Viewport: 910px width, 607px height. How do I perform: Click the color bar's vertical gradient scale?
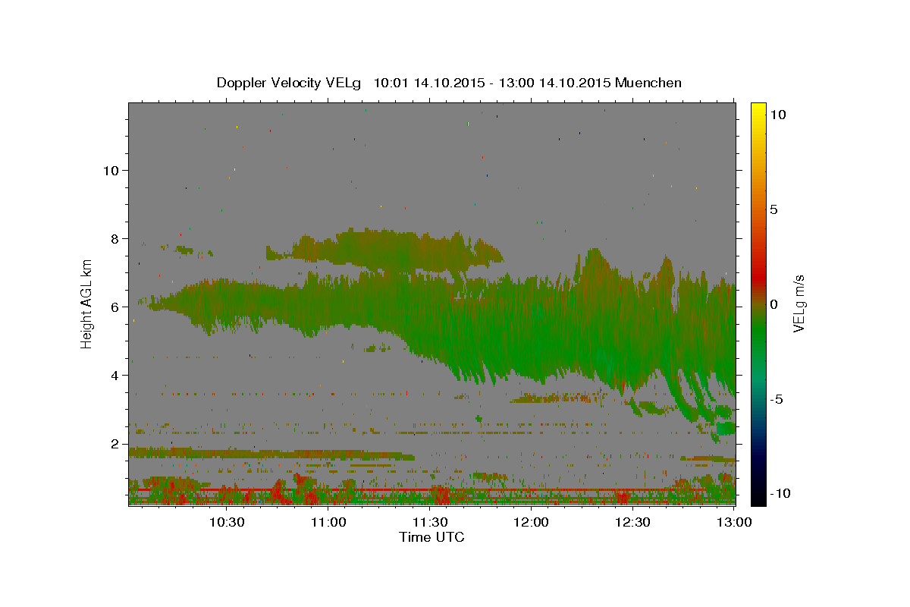(x=758, y=304)
